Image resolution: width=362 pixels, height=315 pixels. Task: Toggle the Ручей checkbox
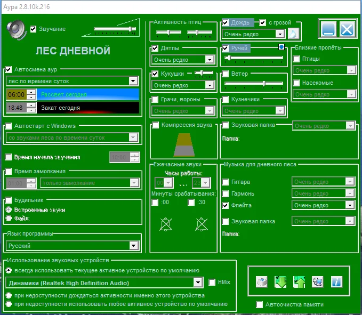point(226,48)
